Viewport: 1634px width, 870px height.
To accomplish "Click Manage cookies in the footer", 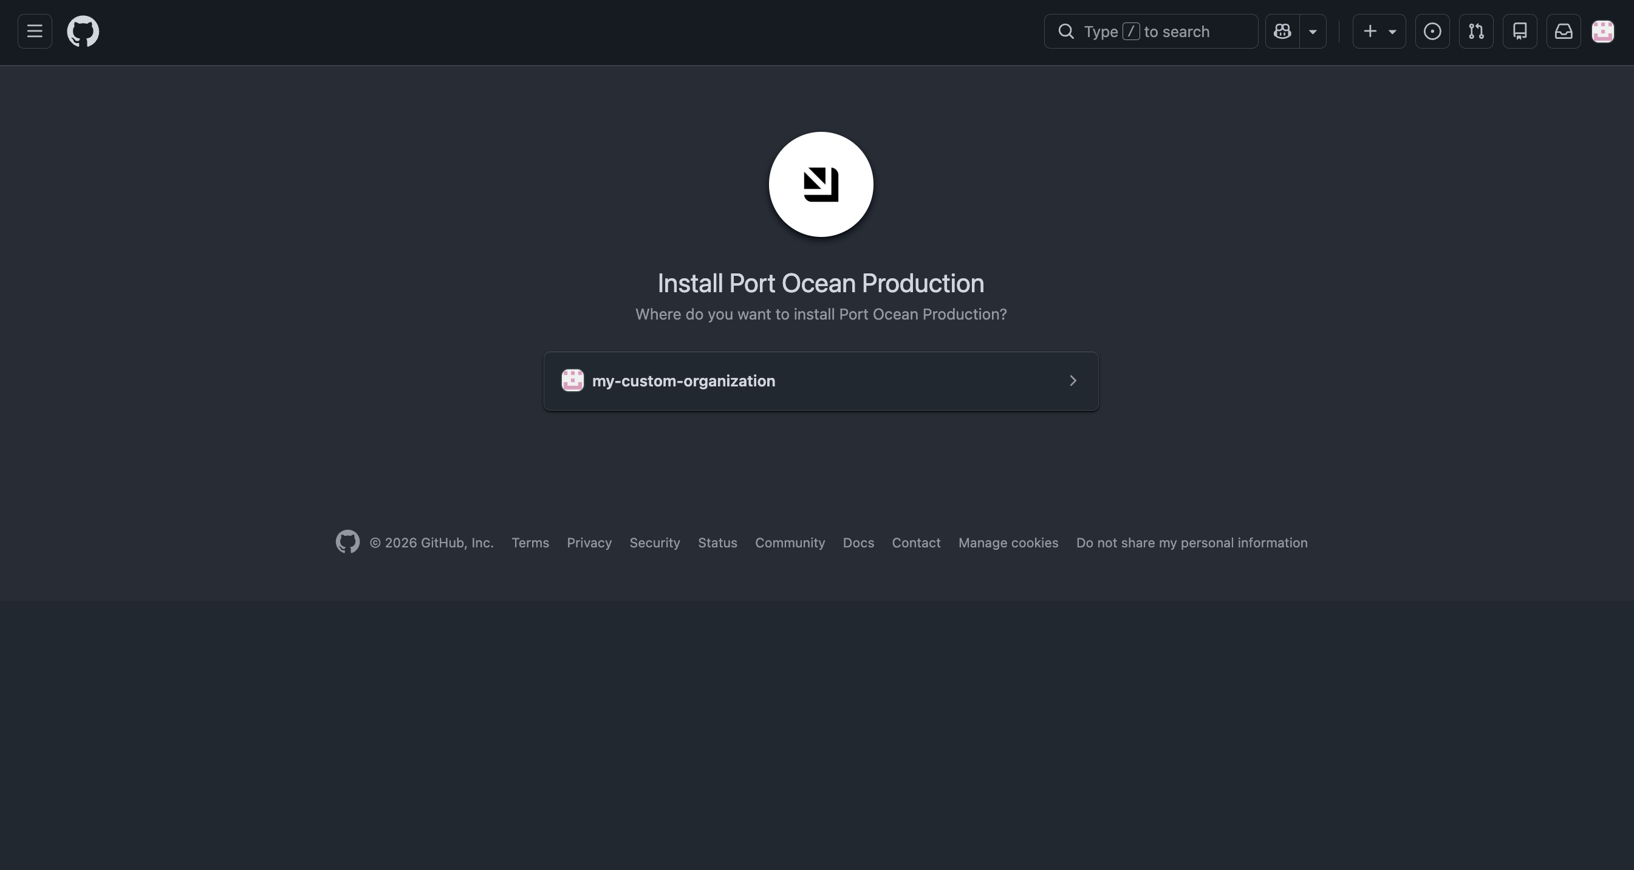I will [x=1008, y=543].
